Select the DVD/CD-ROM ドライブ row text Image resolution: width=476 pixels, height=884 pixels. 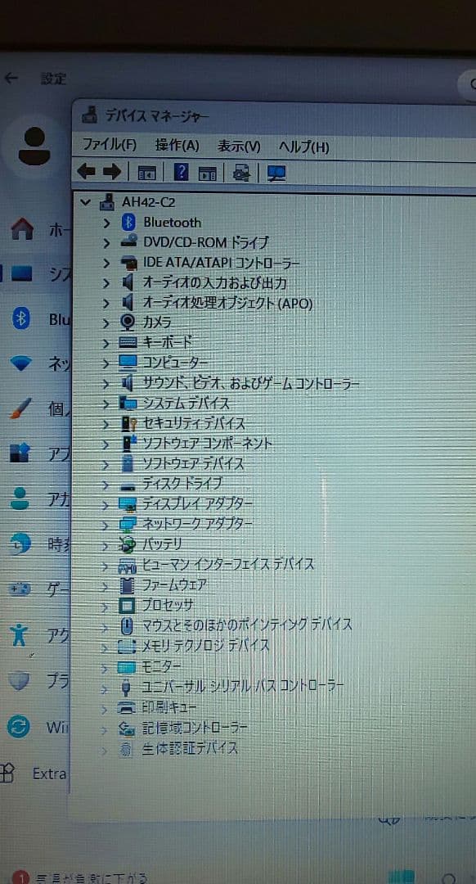click(x=205, y=242)
